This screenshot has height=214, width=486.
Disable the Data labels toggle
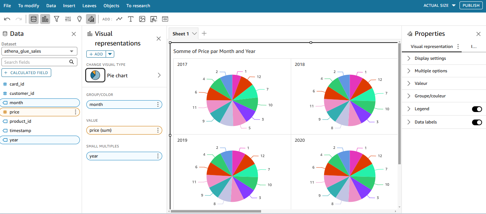point(477,122)
